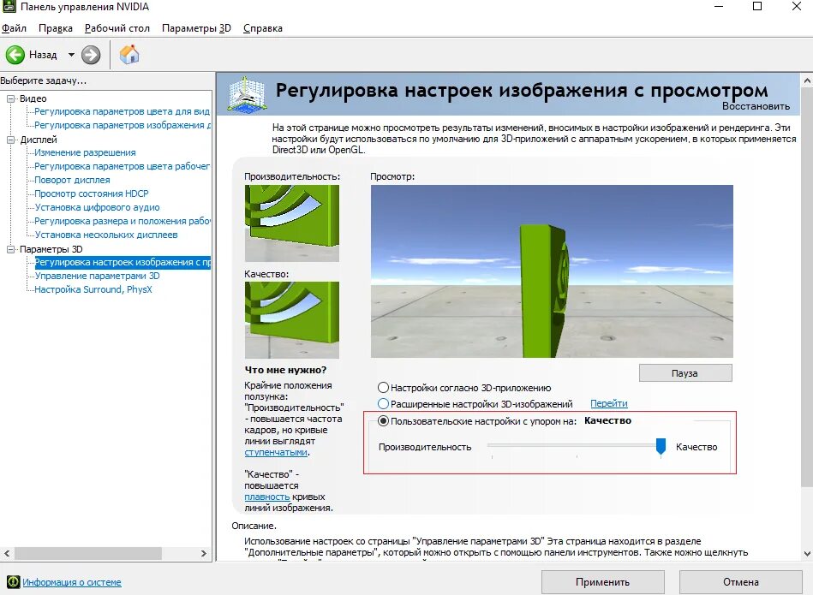Click the Выберите задачу... label

tap(43, 80)
